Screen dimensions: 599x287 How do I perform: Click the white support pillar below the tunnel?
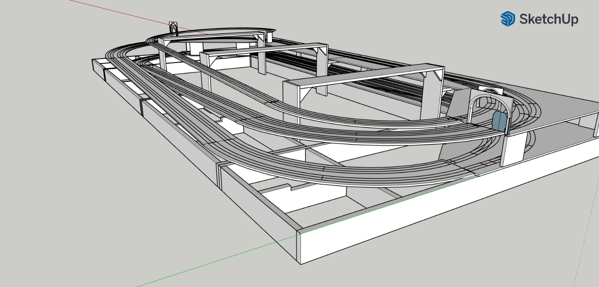(512, 150)
